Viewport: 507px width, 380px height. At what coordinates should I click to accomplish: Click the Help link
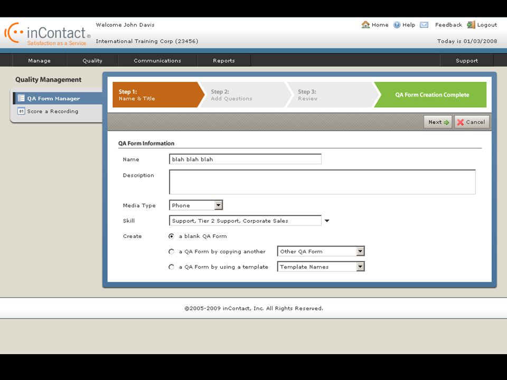[x=409, y=25]
